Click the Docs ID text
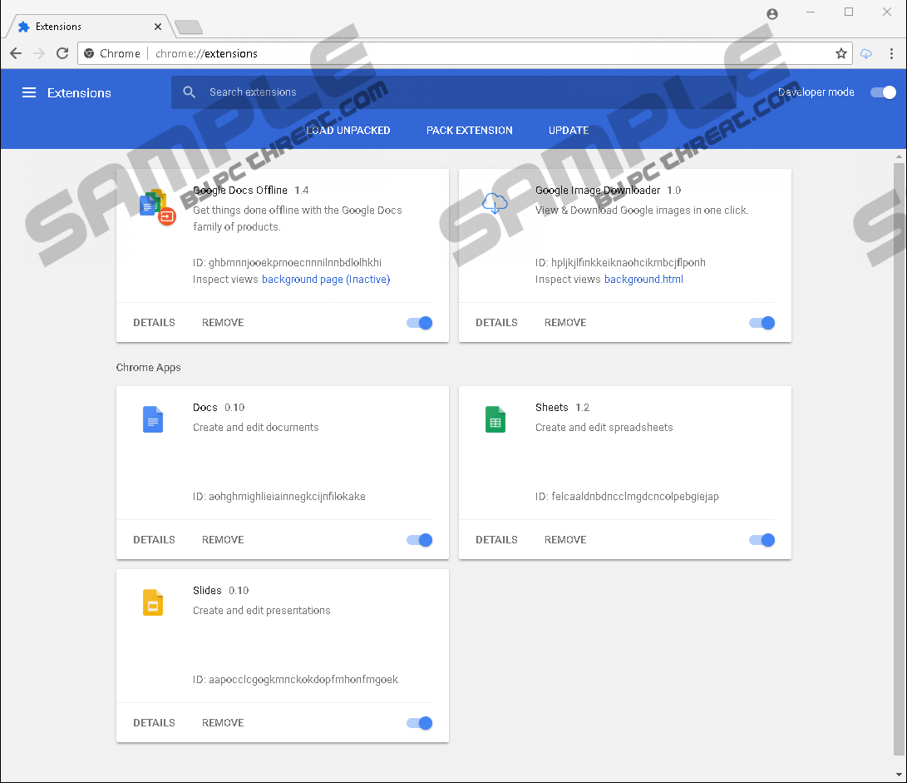The width and height of the screenshot is (907, 783). click(279, 496)
